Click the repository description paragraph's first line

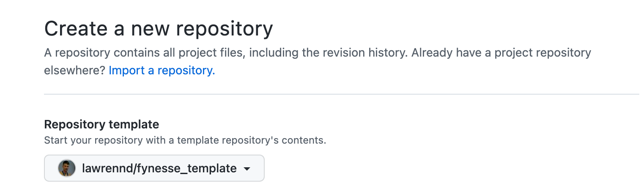(318, 53)
